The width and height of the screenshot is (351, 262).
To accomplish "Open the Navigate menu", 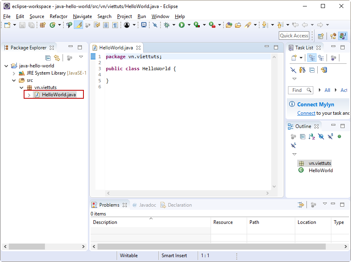I will tap(82, 16).
